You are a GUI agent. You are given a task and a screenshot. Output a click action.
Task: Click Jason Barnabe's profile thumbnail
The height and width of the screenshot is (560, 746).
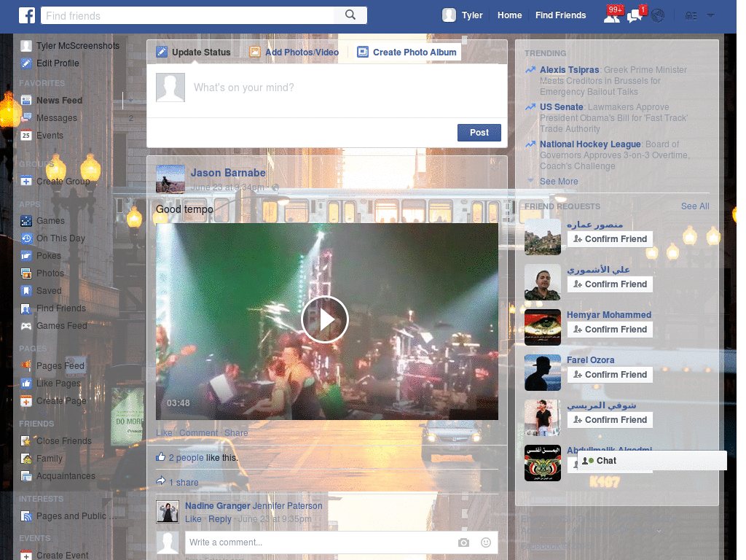pyautogui.click(x=170, y=179)
